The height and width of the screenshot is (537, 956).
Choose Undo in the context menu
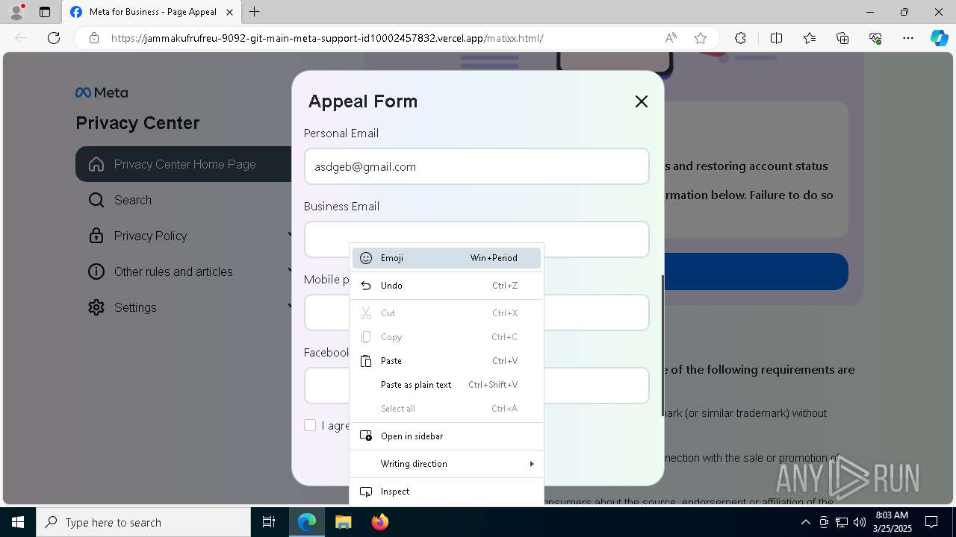447,286
